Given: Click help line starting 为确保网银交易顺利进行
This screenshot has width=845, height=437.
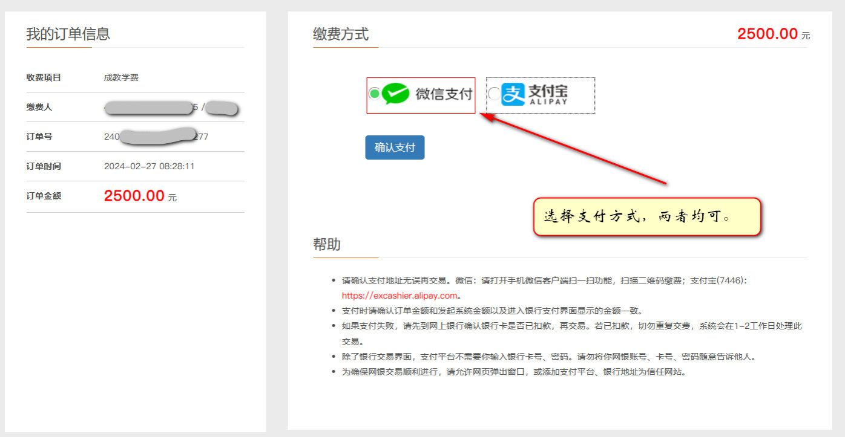Looking at the screenshot, I should pyautogui.click(x=514, y=372).
